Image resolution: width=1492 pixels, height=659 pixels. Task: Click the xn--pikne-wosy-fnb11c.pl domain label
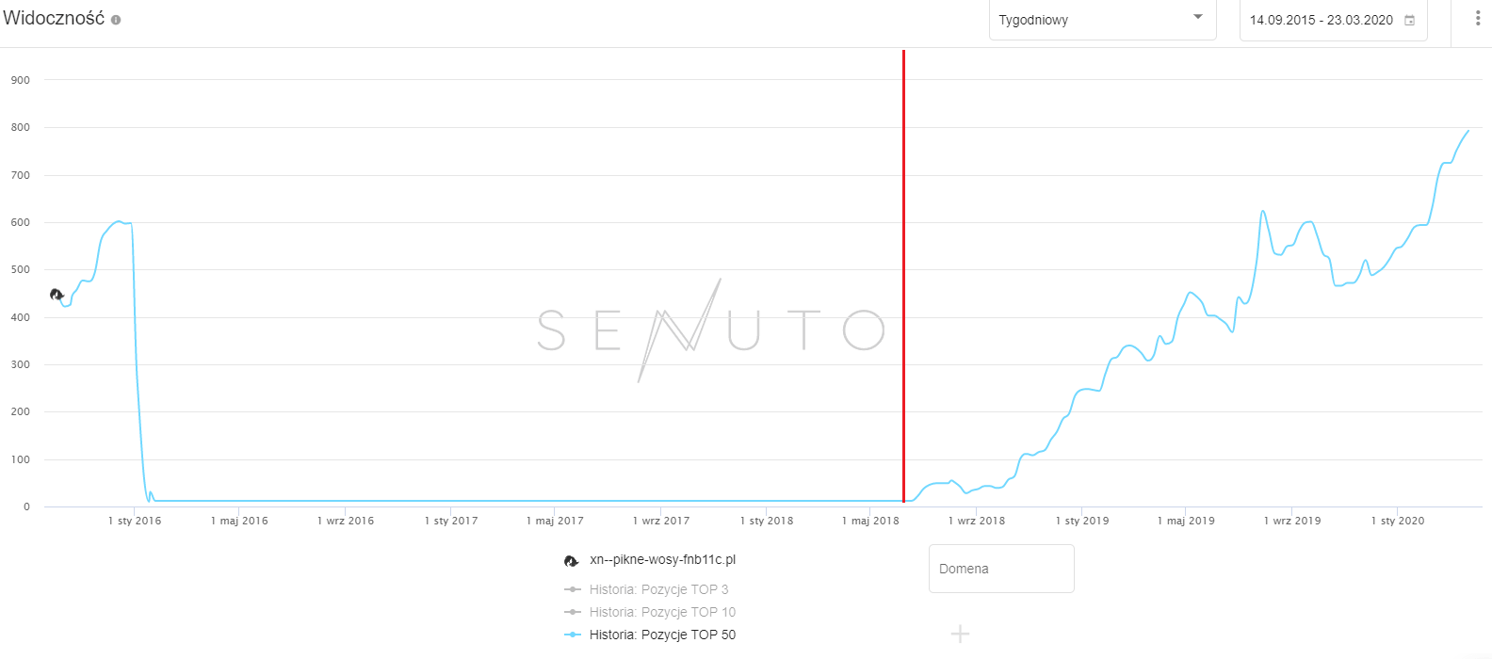coord(662,559)
